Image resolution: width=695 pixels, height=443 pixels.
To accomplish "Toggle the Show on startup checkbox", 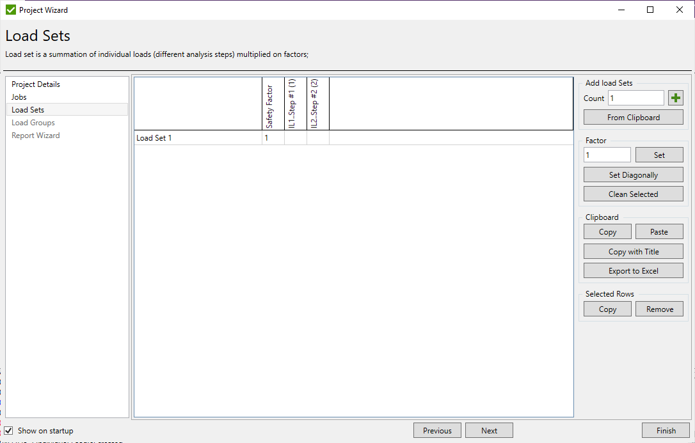I will point(8,431).
